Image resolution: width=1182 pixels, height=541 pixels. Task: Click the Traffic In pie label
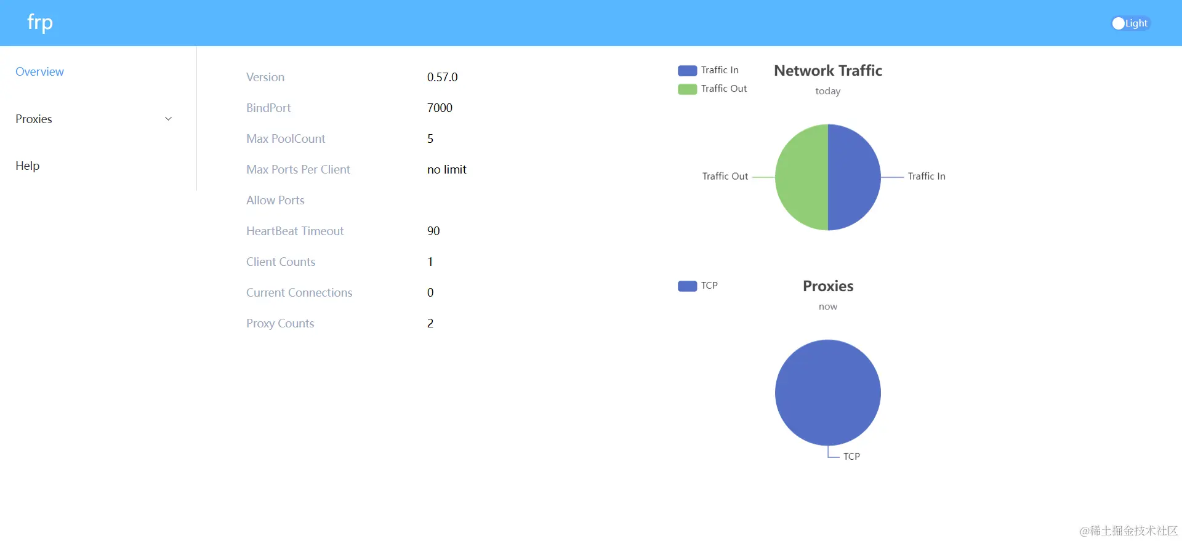click(927, 176)
